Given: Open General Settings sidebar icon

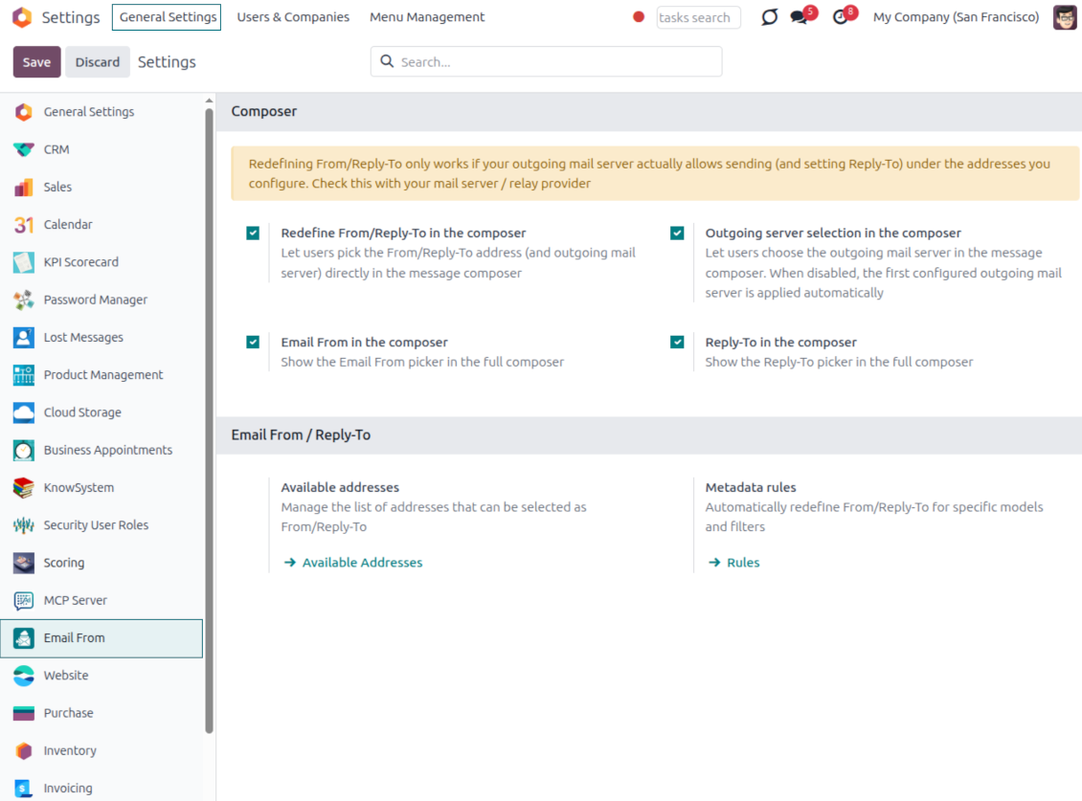Looking at the screenshot, I should [x=24, y=112].
